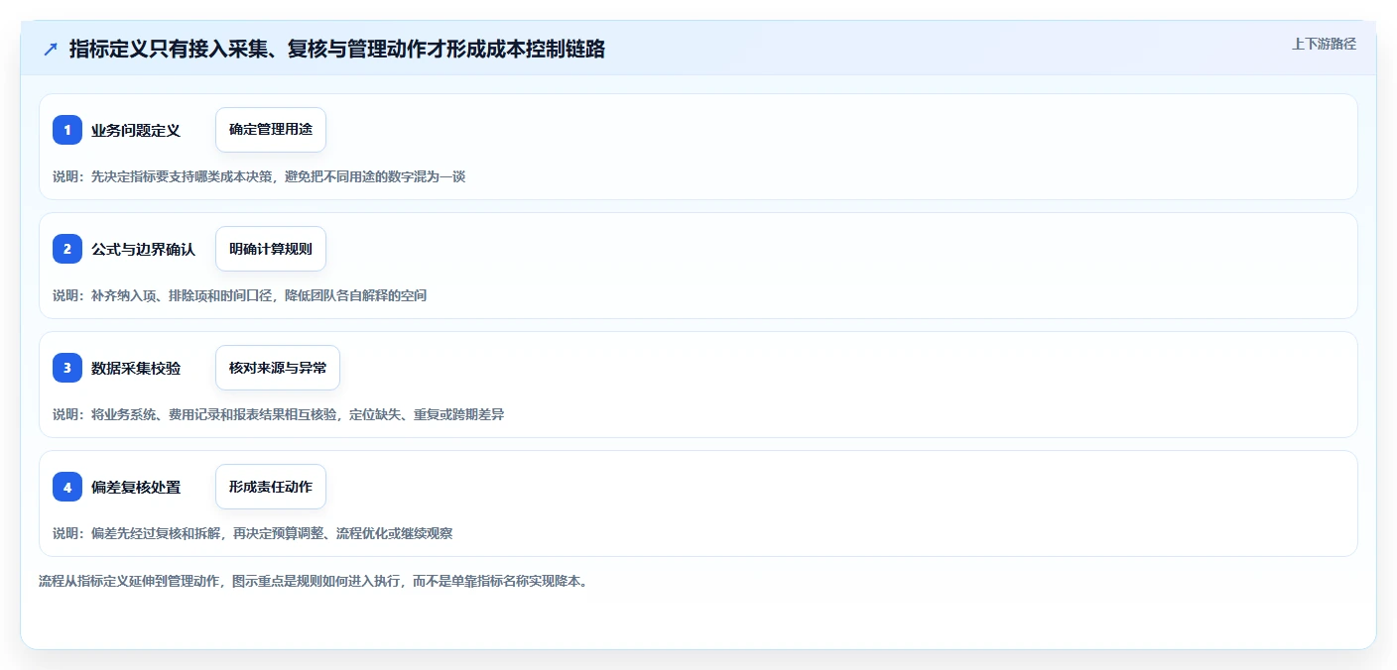Click step number 2 badge
Viewport: 1397px width, 670px height.
tap(67, 249)
